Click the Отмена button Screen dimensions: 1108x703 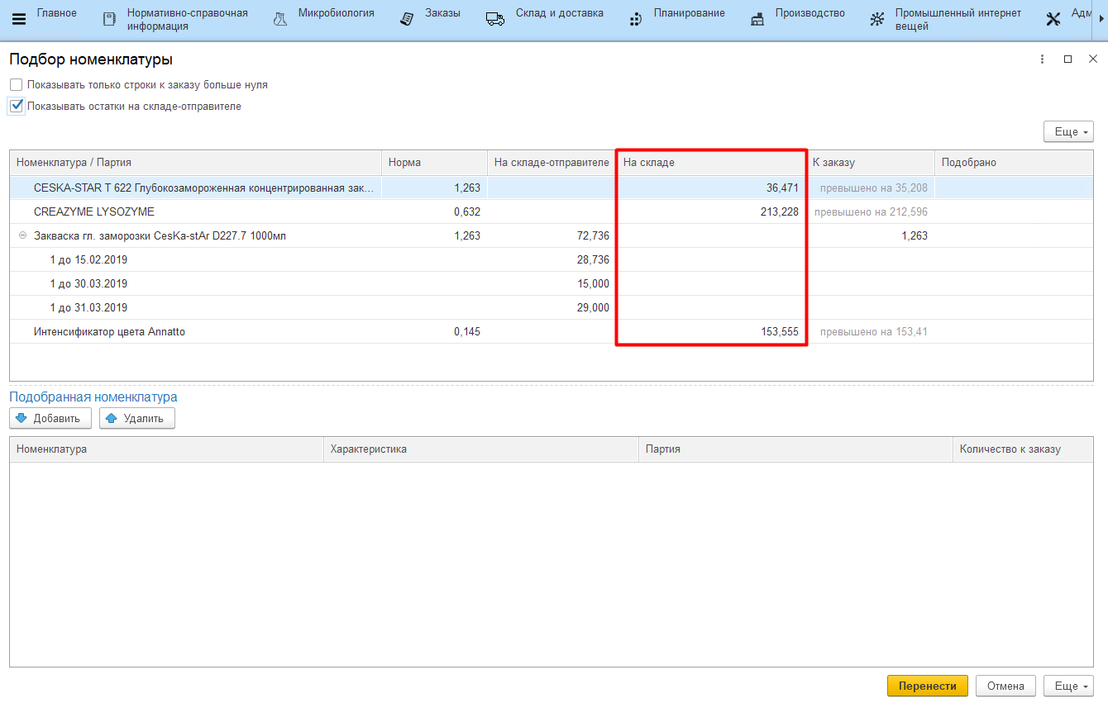[x=1005, y=686]
